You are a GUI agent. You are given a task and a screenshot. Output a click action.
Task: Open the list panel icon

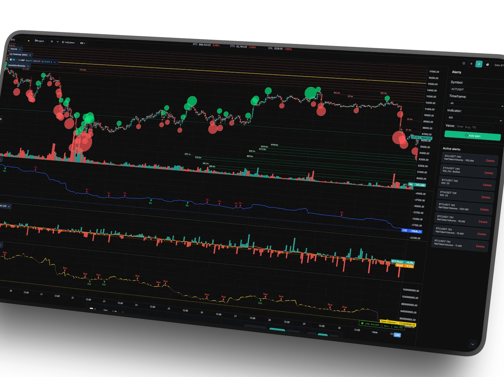[x=471, y=64]
